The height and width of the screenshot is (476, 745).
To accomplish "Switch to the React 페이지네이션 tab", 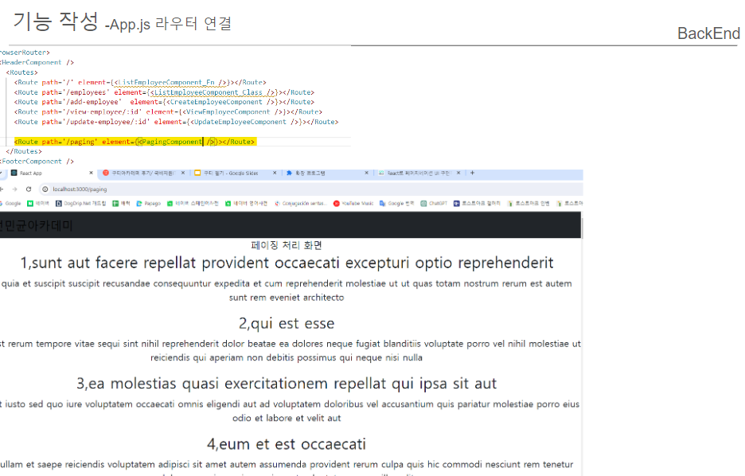I will pos(419,174).
